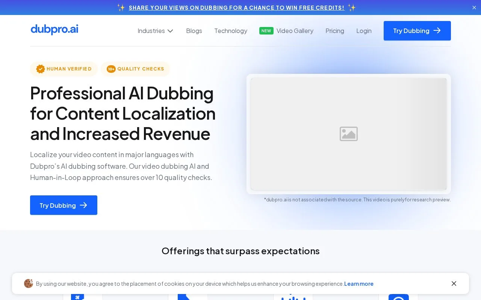The image size is (481, 300).
Task: Expand the Industries dropdown menu
Action: [156, 31]
